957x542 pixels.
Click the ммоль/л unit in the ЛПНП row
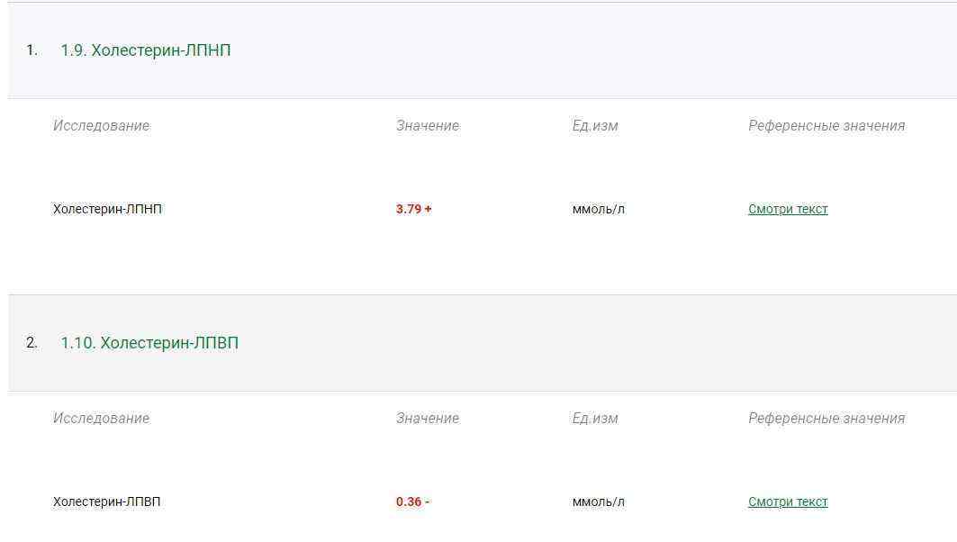pos(599,209)
